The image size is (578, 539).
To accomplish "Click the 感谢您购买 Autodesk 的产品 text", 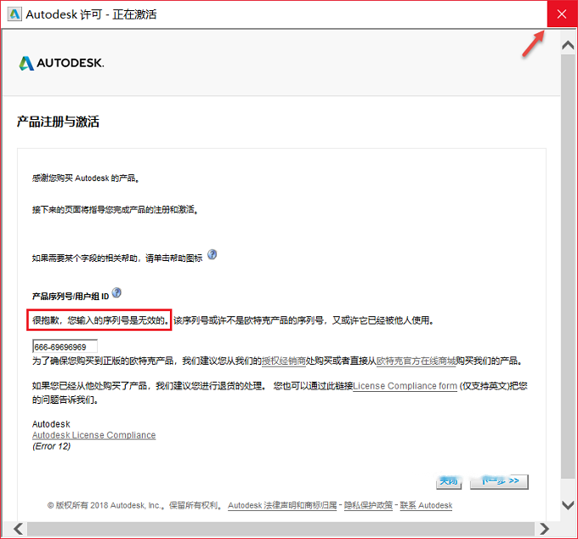I will tap(85, 179).
